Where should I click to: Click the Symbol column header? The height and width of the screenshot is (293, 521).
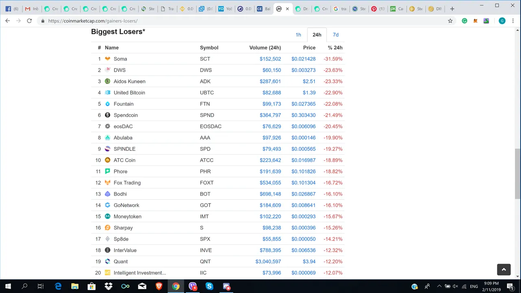(x=209, y=48)
